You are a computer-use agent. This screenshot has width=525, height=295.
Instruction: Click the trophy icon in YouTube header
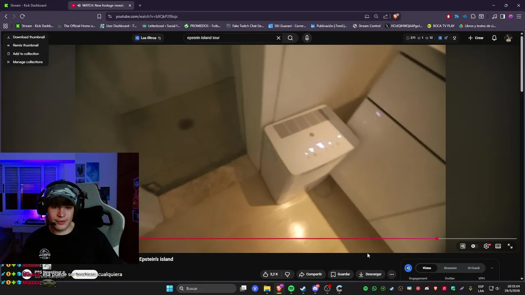click(454, 38)
